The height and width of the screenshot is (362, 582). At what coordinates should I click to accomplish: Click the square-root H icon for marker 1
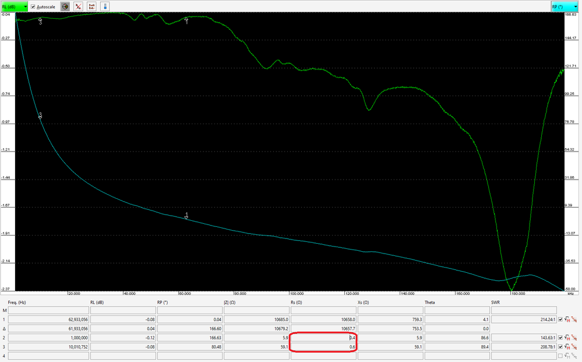tap(567, 319)
